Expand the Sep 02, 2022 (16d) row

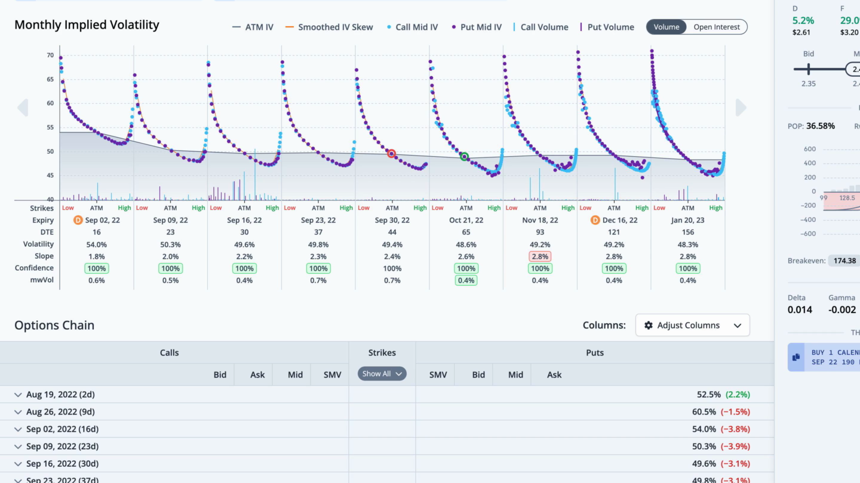point(19,429)
